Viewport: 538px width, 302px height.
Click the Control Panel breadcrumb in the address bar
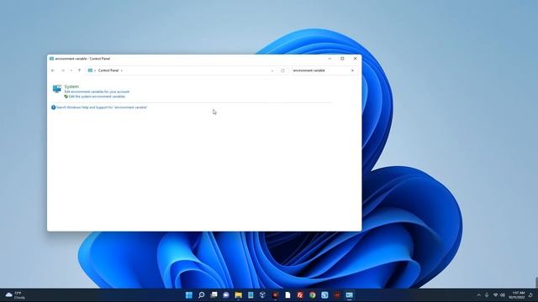tap(108, 70)
